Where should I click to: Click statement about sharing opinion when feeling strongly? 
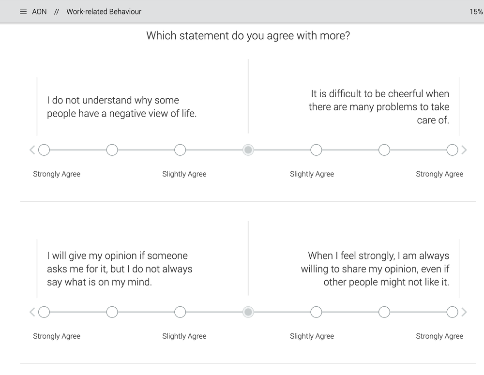(375, 269)
